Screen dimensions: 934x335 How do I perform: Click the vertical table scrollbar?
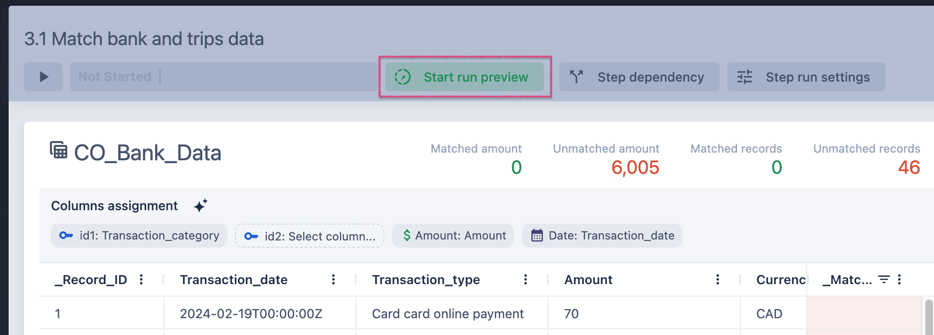(929, 317)
